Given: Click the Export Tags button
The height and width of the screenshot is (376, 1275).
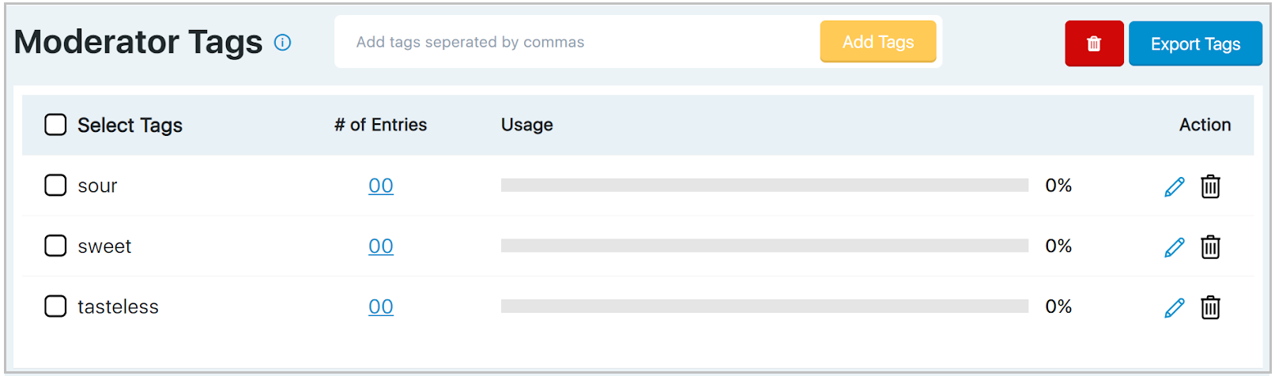Looking at the screenshot, I should 1194,43.
